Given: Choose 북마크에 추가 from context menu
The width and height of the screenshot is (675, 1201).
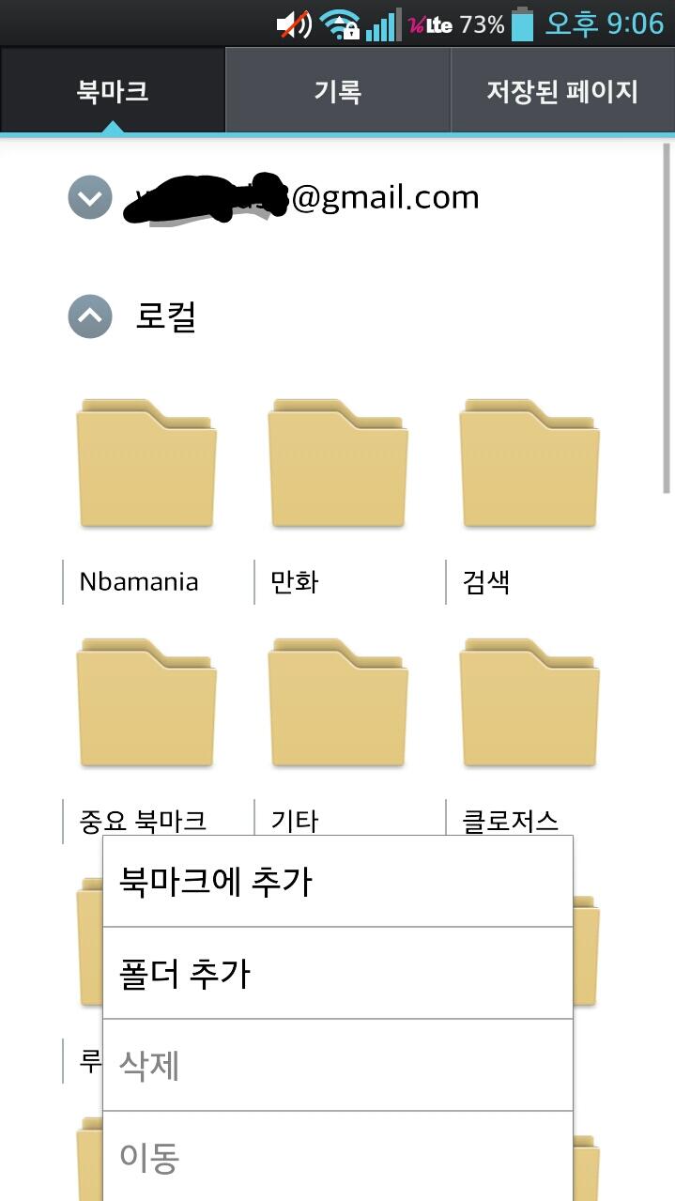Looking at the screenshot, I should click(x=337, y=882).
